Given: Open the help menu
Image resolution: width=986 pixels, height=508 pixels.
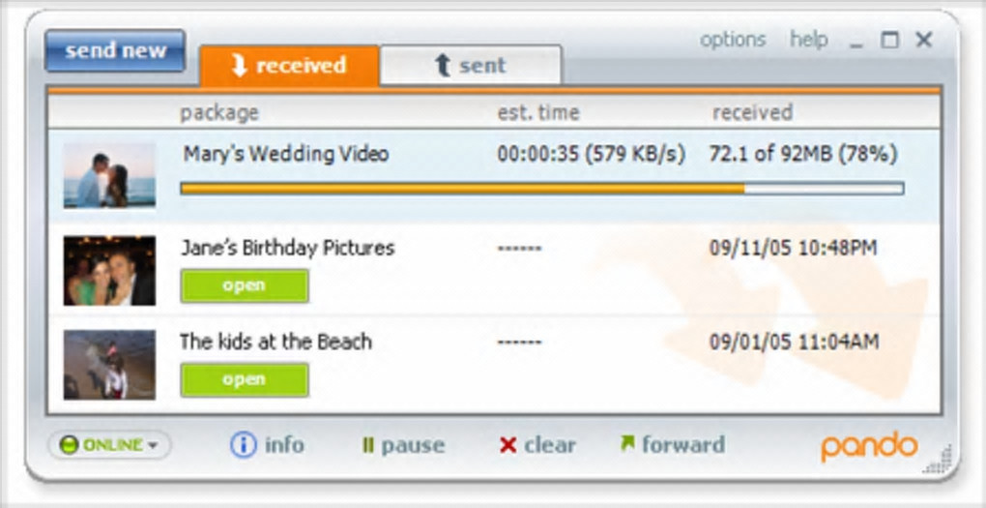Looking at the screenshot, I should [809, 40].
